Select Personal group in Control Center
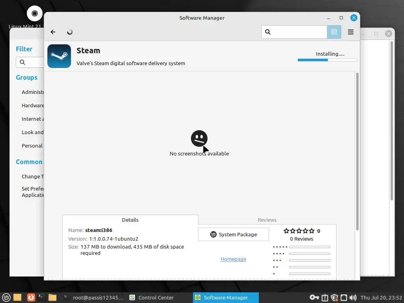Screen dimensions: 404x303 tap(32, 146)
